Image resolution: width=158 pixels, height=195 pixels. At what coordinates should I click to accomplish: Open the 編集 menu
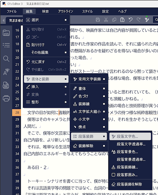[x=29, y=11]
